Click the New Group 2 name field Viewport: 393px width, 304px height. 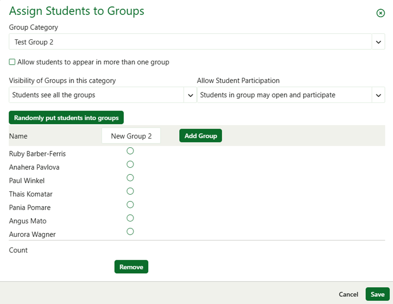click(131, 135)
